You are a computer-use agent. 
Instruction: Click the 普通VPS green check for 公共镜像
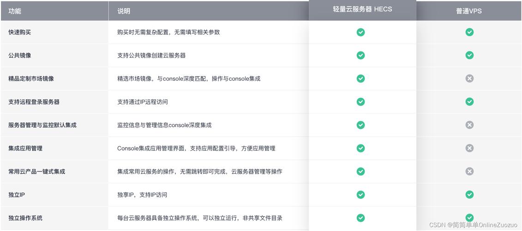tap(469, 55)
